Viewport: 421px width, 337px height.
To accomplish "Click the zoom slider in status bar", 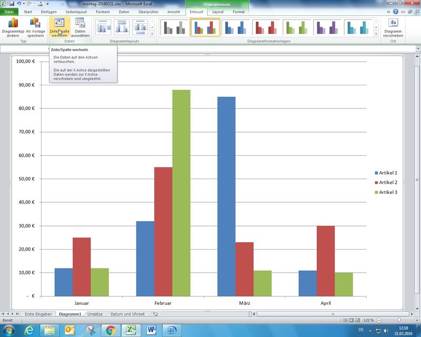I will (399, 320).
